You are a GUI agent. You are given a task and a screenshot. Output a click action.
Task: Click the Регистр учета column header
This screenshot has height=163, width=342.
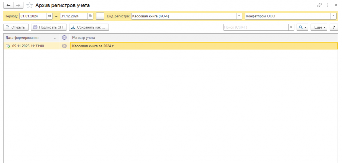coord(204,38)
